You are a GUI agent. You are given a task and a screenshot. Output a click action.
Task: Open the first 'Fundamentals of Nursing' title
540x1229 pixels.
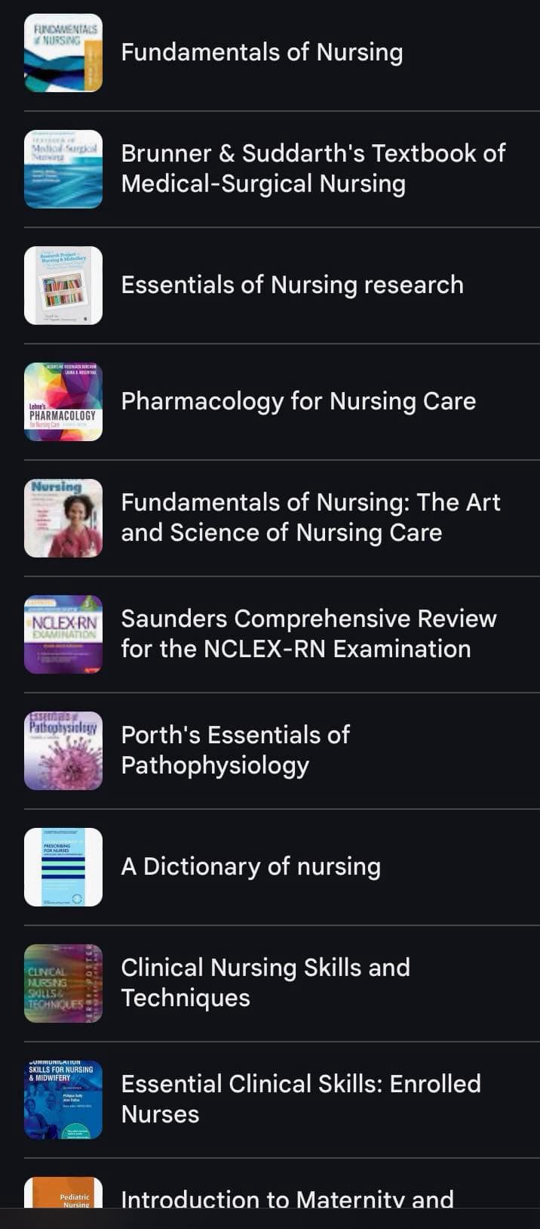262,53
